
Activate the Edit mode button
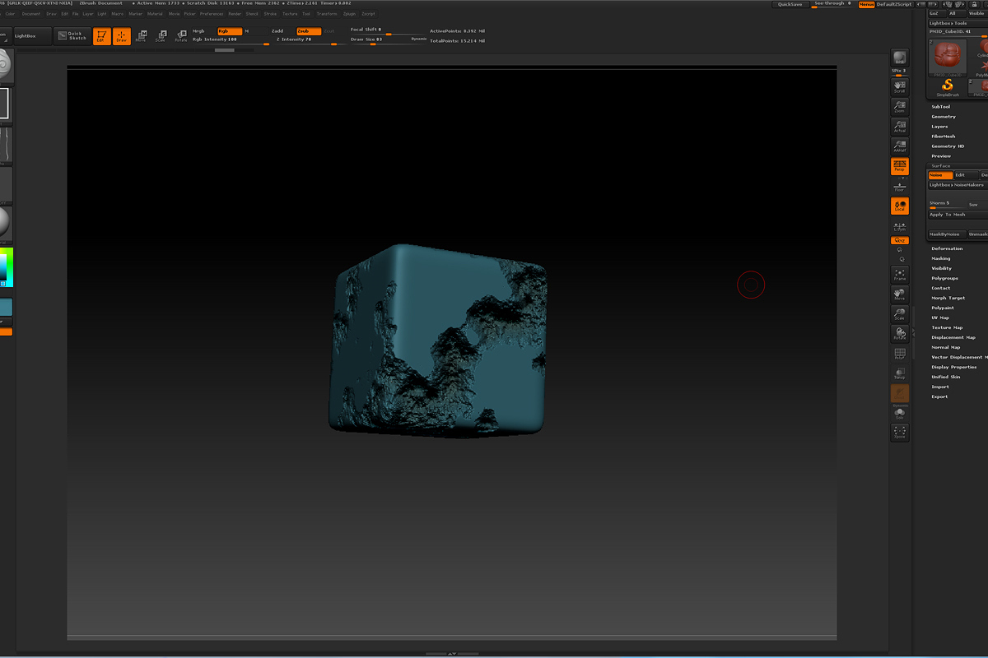(101, 36)
